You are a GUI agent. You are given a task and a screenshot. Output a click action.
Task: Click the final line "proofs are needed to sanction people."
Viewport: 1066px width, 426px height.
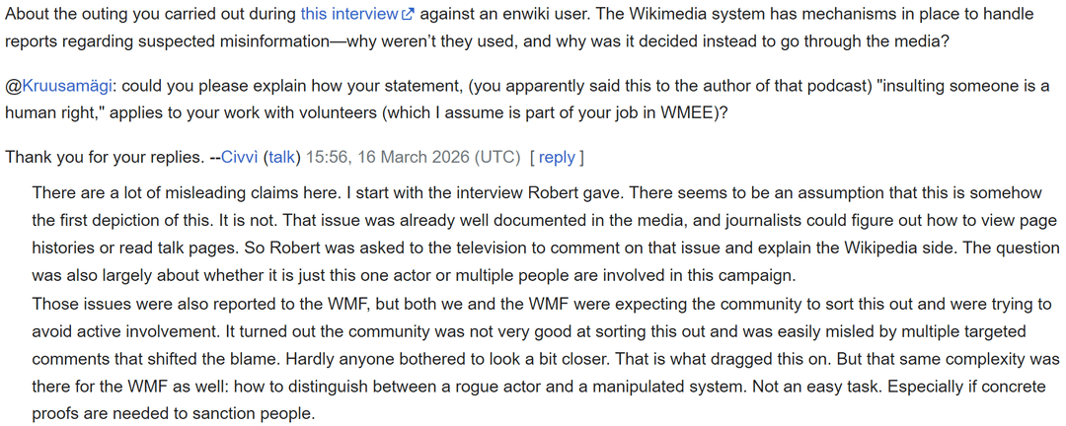tap(173, 414)
